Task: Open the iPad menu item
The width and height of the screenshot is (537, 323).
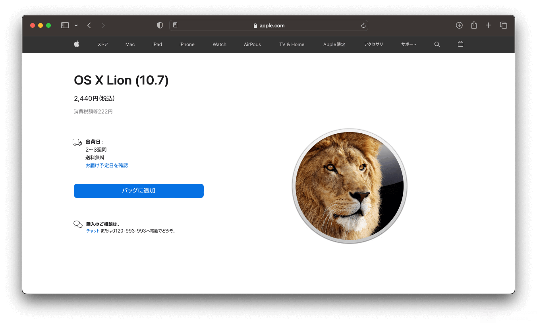Action: [x=157, y=44]
